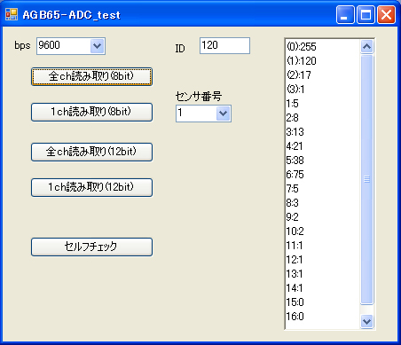401x345 pixels.
Task: Click the 全ch読み取り(12bit) button
Action: coord(91,152)
